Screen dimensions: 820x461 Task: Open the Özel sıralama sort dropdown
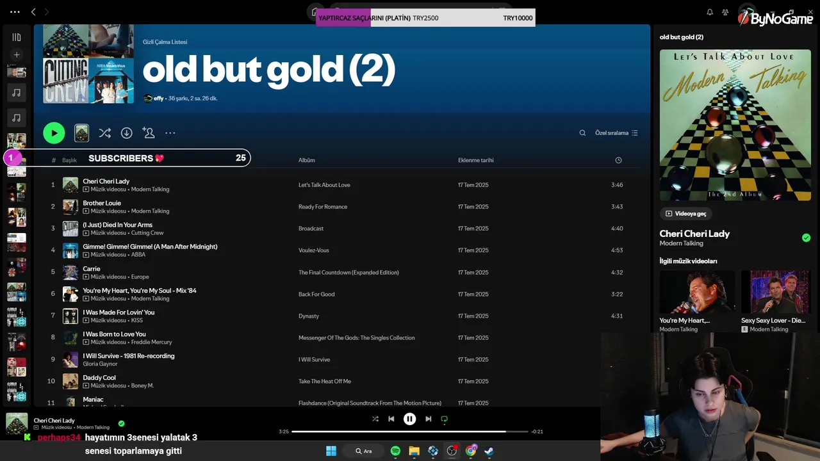616,133
